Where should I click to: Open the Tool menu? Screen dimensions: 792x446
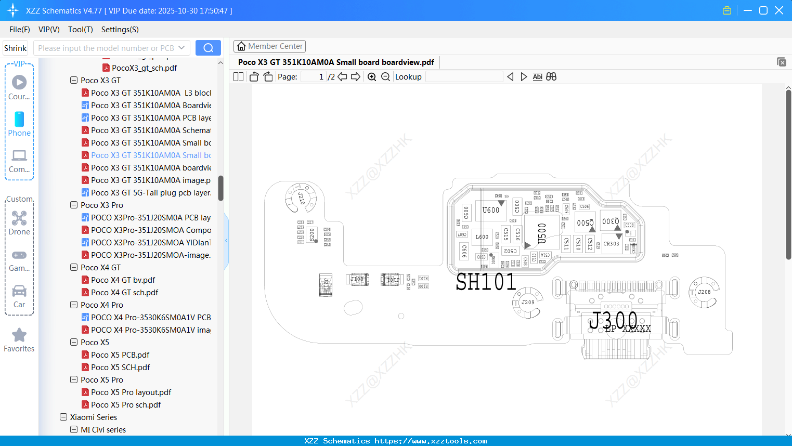click(x=80, y=30)
